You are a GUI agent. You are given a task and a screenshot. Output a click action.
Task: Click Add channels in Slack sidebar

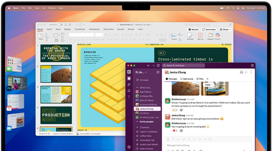click(x=146, y=149)
